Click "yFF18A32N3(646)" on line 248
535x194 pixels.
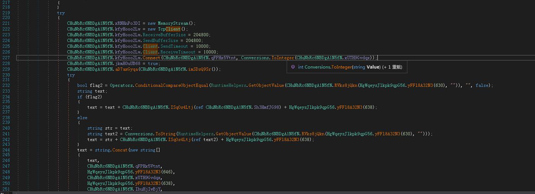154,172
